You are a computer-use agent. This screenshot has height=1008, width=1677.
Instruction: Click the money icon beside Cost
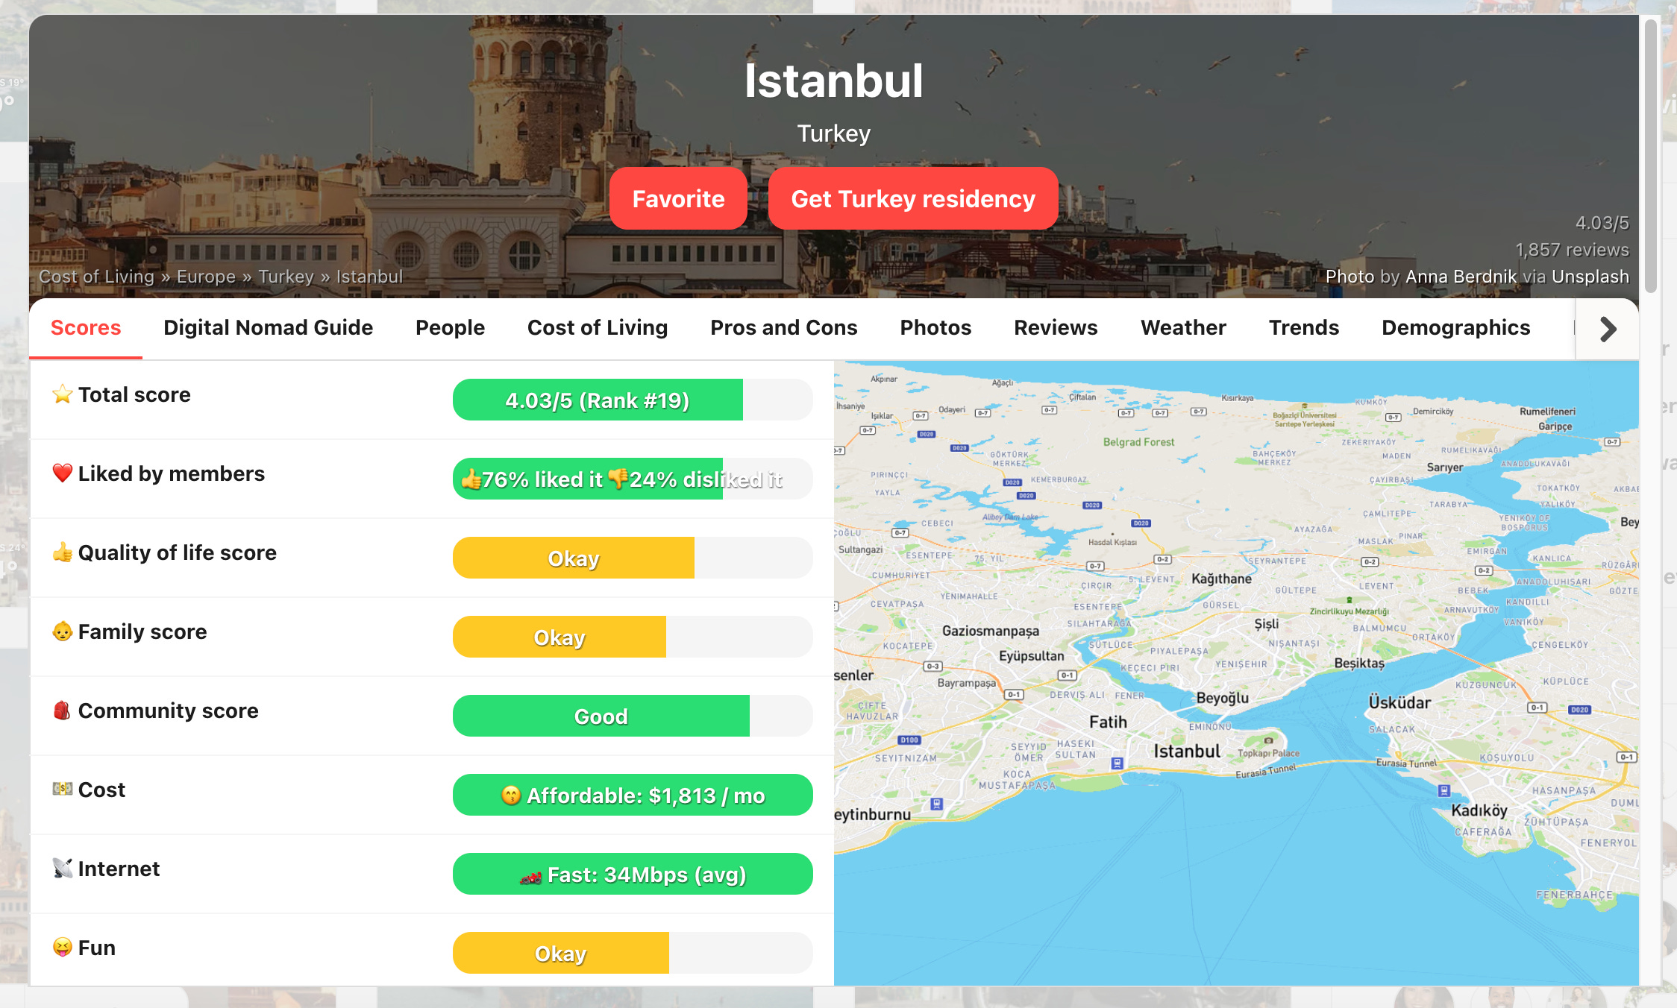(63, 789)
